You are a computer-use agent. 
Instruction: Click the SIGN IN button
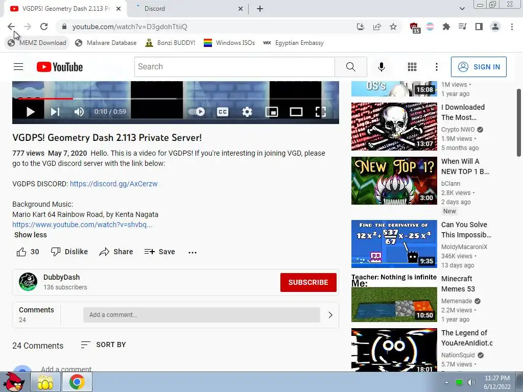pyautogui.click(x=479, y=67)
